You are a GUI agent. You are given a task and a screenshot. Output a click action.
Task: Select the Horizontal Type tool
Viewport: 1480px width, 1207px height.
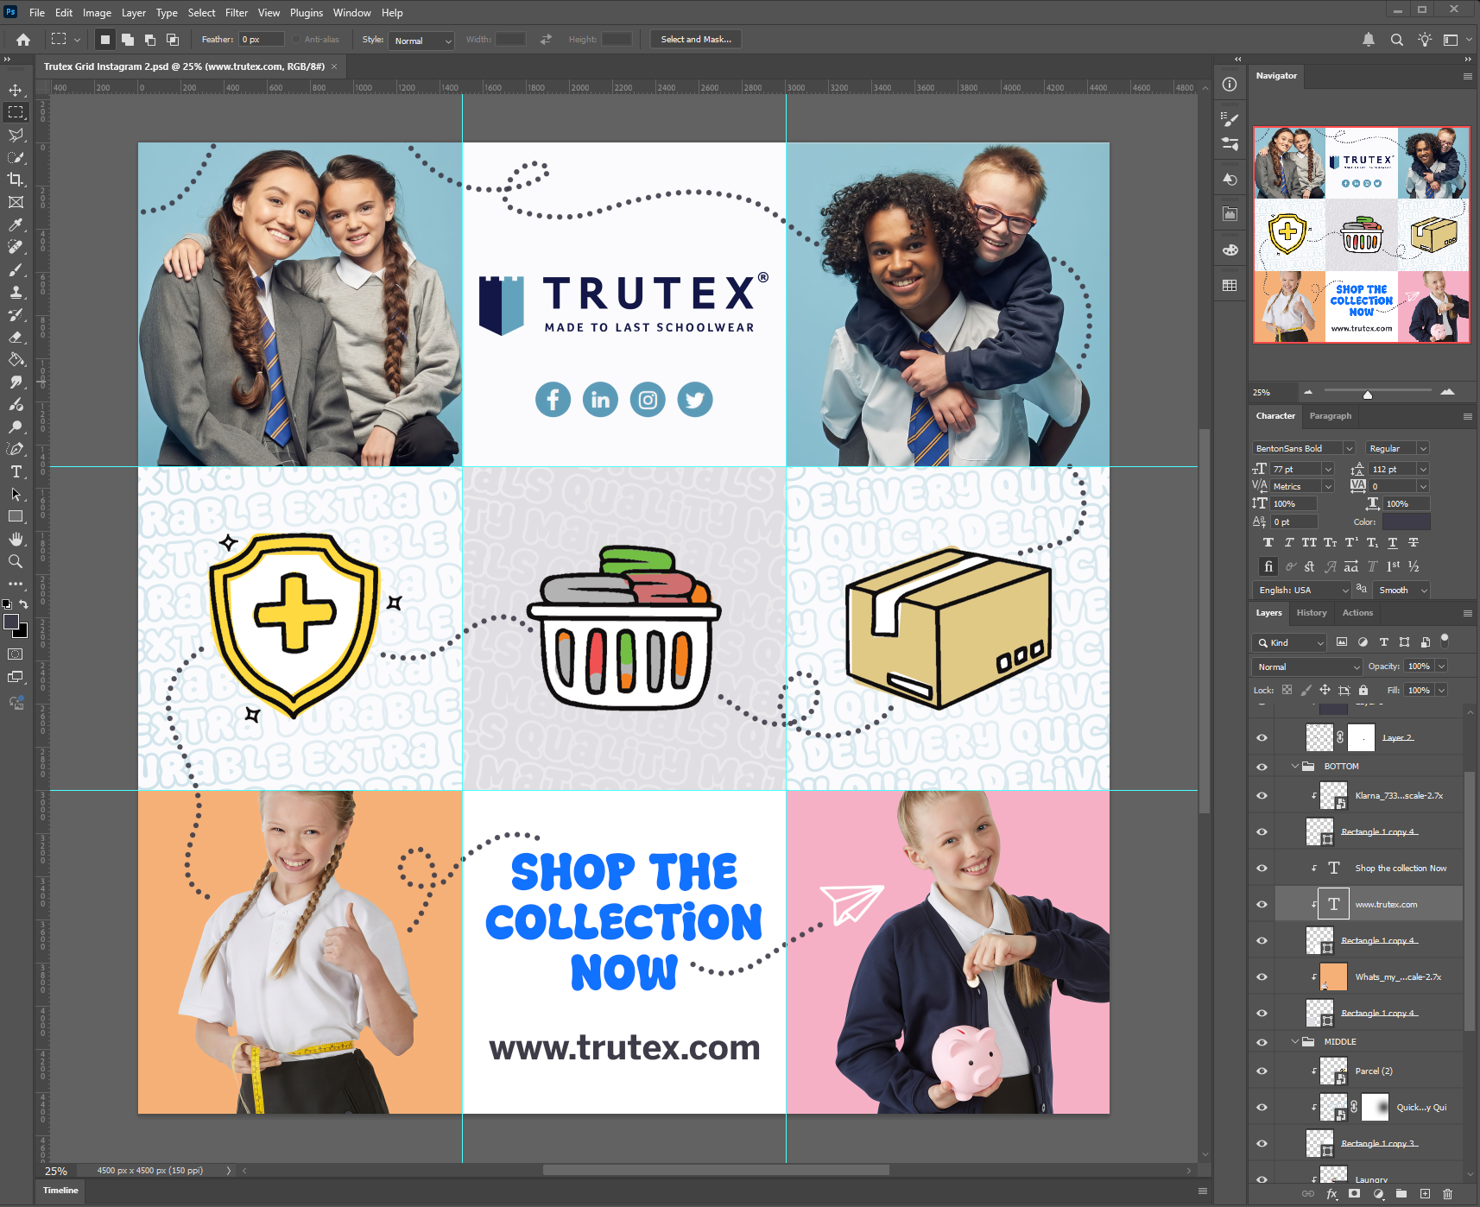click(x=16, y=471)
